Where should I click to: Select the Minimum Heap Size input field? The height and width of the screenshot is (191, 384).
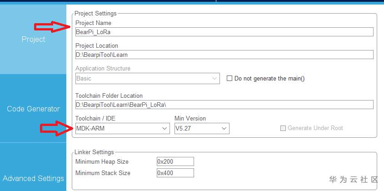[x=175, y=161]
